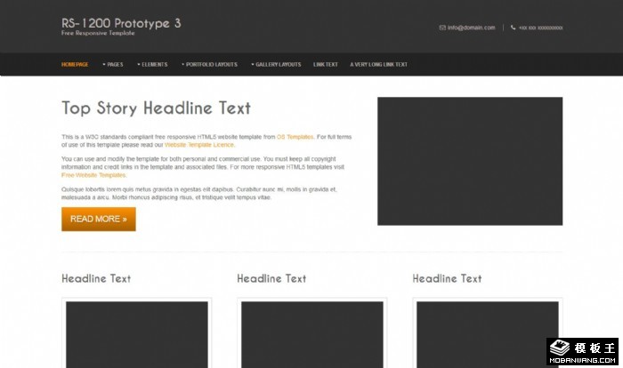
Task: Click the phone icon in header
Action: tap(514, 28)
